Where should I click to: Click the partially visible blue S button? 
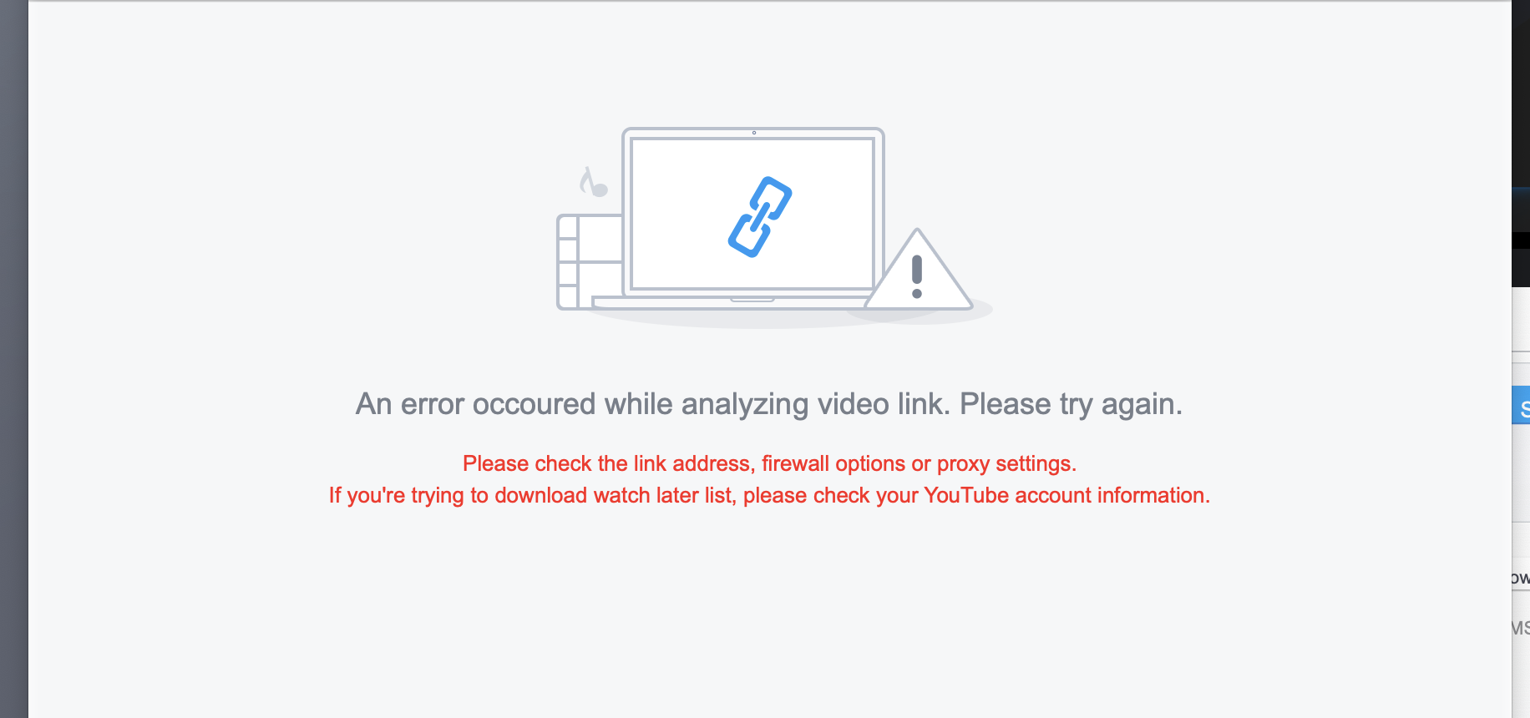[x=1521, y=405]
